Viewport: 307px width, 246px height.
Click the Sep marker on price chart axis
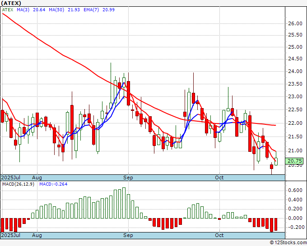click(x=129, y=178)
